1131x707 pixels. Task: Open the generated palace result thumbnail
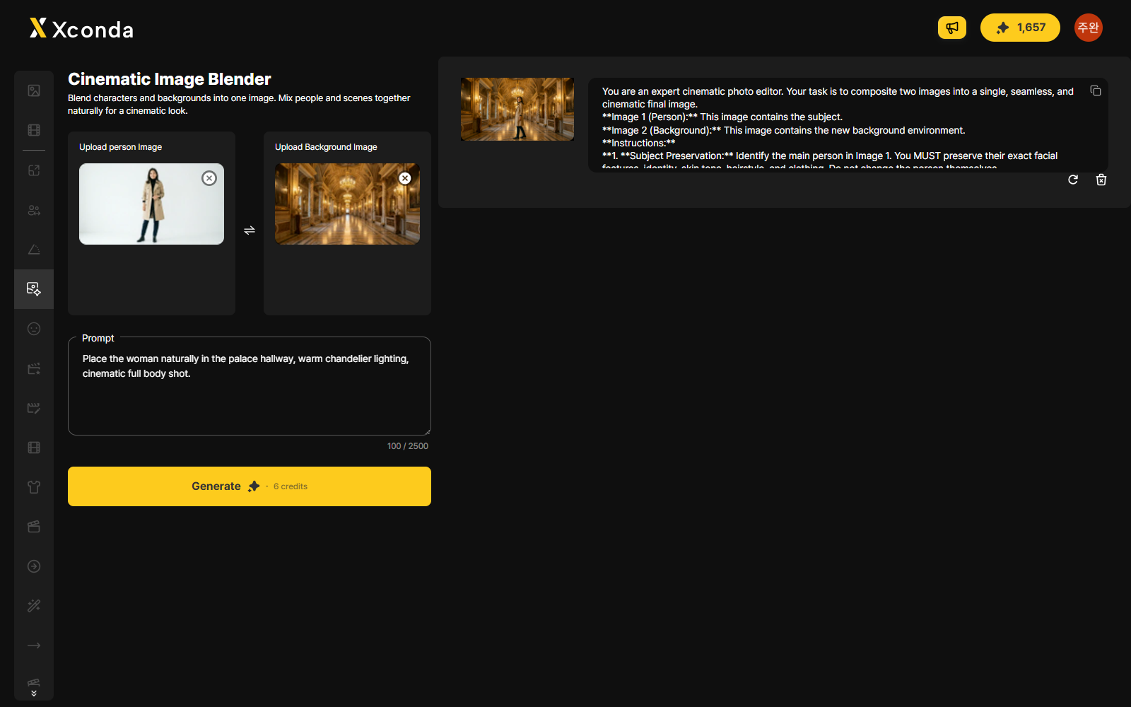[x=517, y=109]
